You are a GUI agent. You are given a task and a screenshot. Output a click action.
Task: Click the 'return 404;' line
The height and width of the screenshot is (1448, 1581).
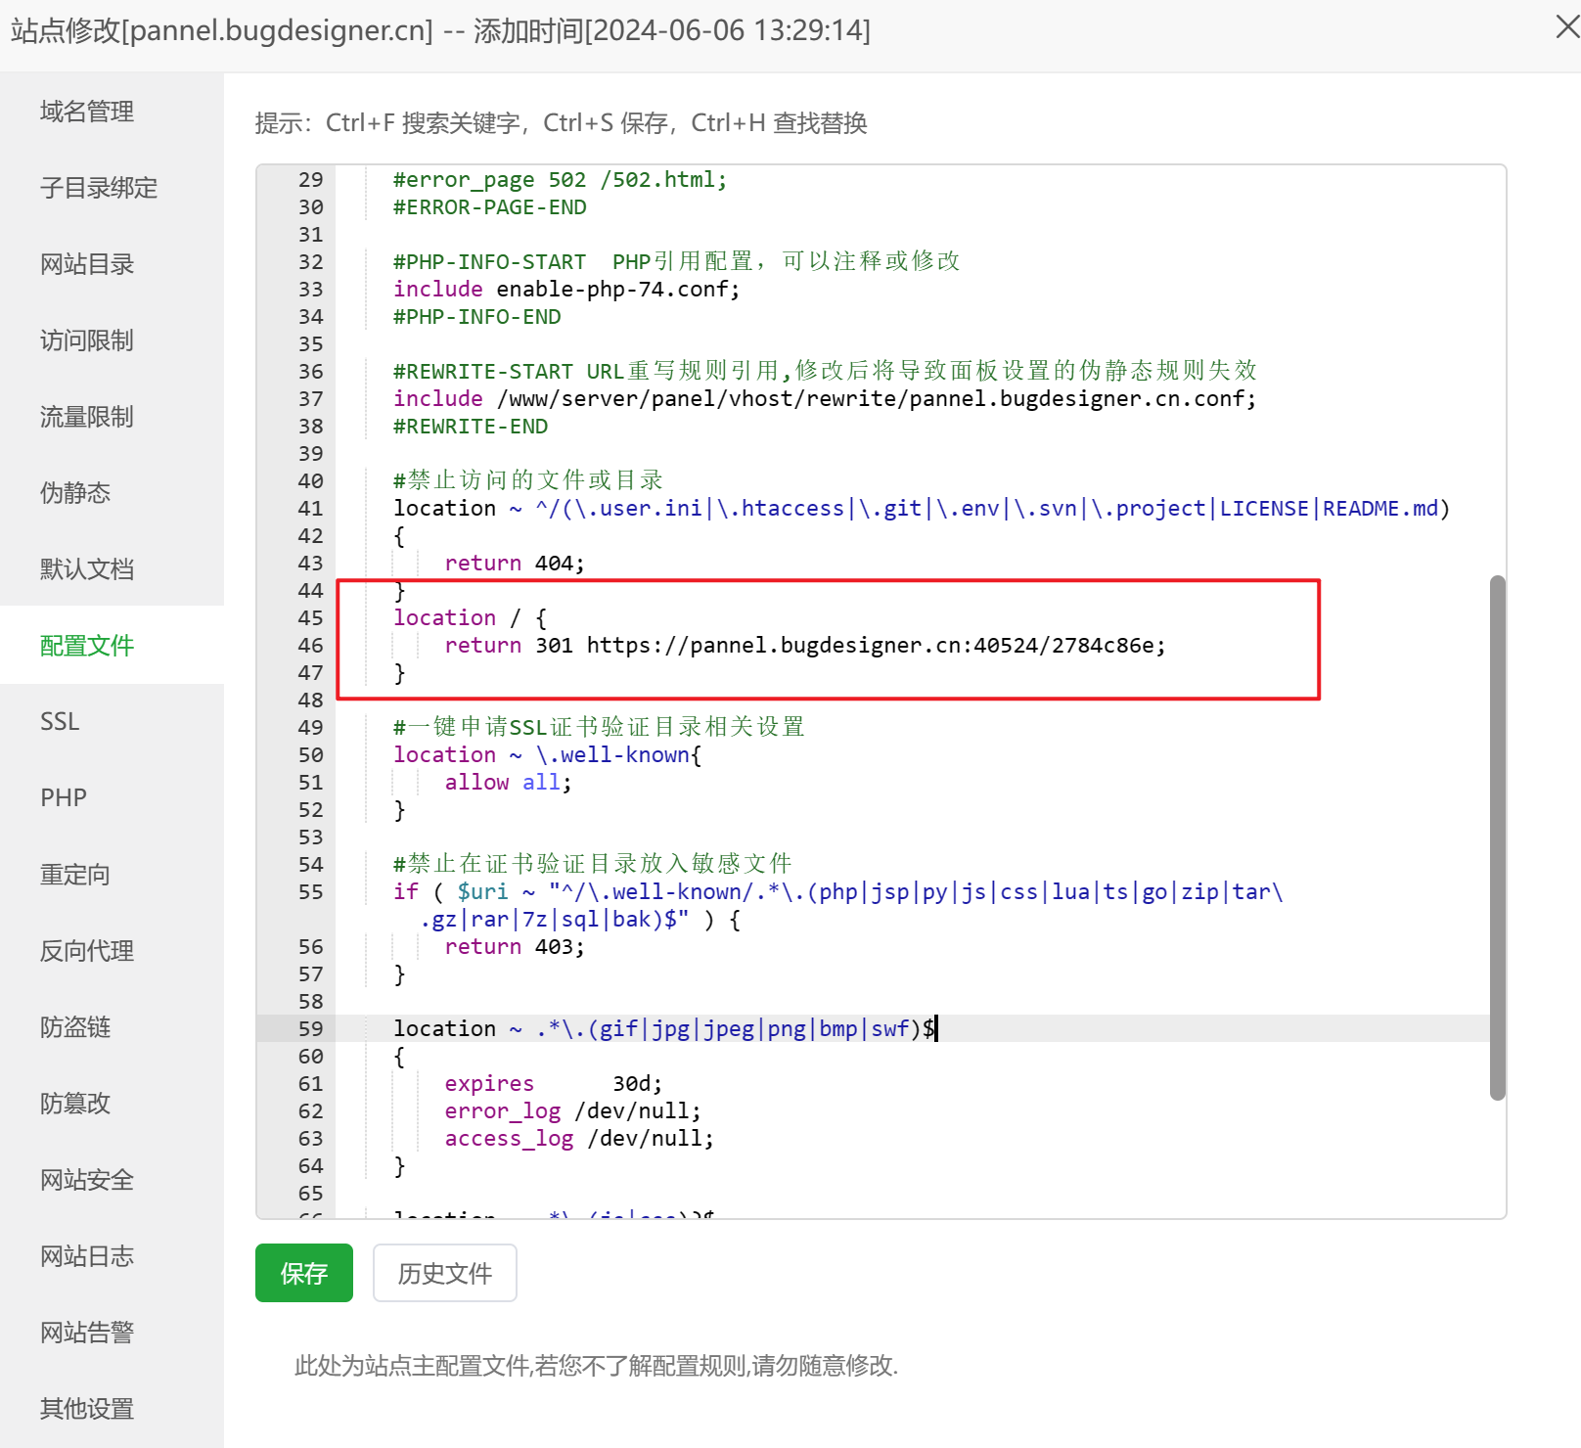tap(515, 564)
